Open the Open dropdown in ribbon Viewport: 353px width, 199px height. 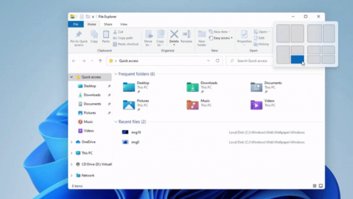[262, 32]
